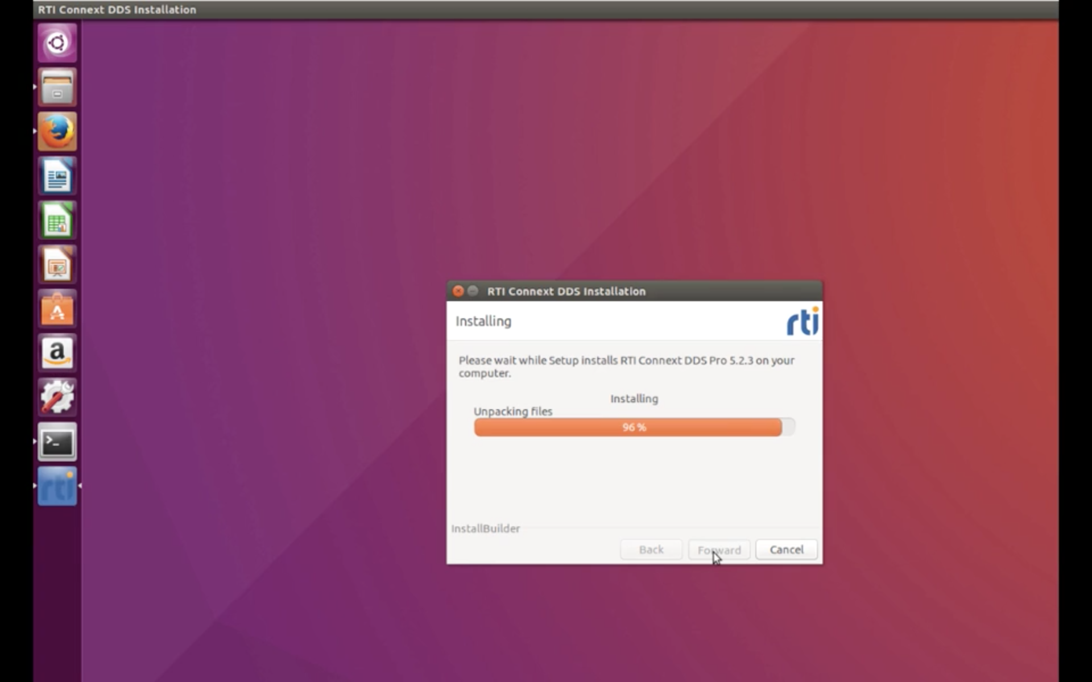
Task: Open System Settings from the dock
Action: (x=56, y=397)
